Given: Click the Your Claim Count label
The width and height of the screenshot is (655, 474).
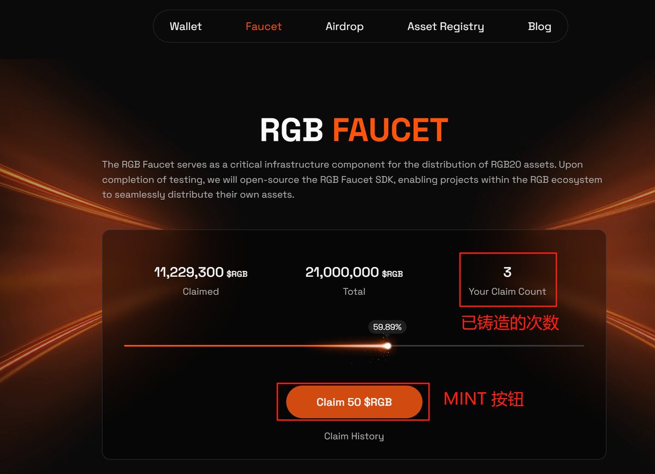Looking at the screenshot, I should [x=507, y=292].
